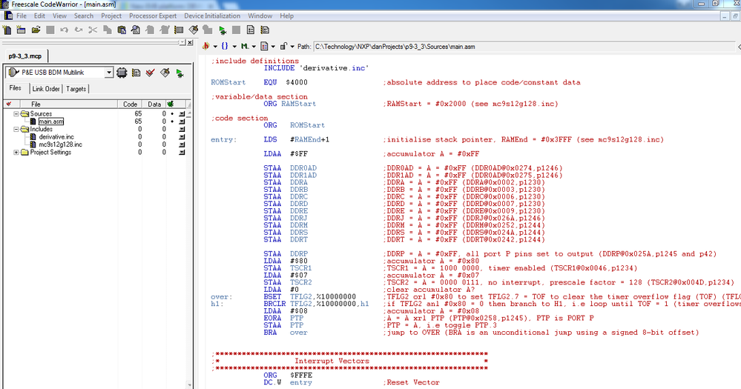
Task: Switch to the Targets tab
Action: 76,89
